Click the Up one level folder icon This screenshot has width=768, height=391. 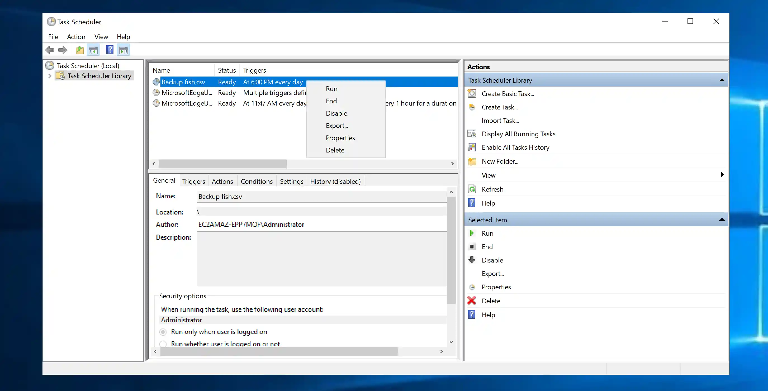pyautogui.click(x=80, y=50)
